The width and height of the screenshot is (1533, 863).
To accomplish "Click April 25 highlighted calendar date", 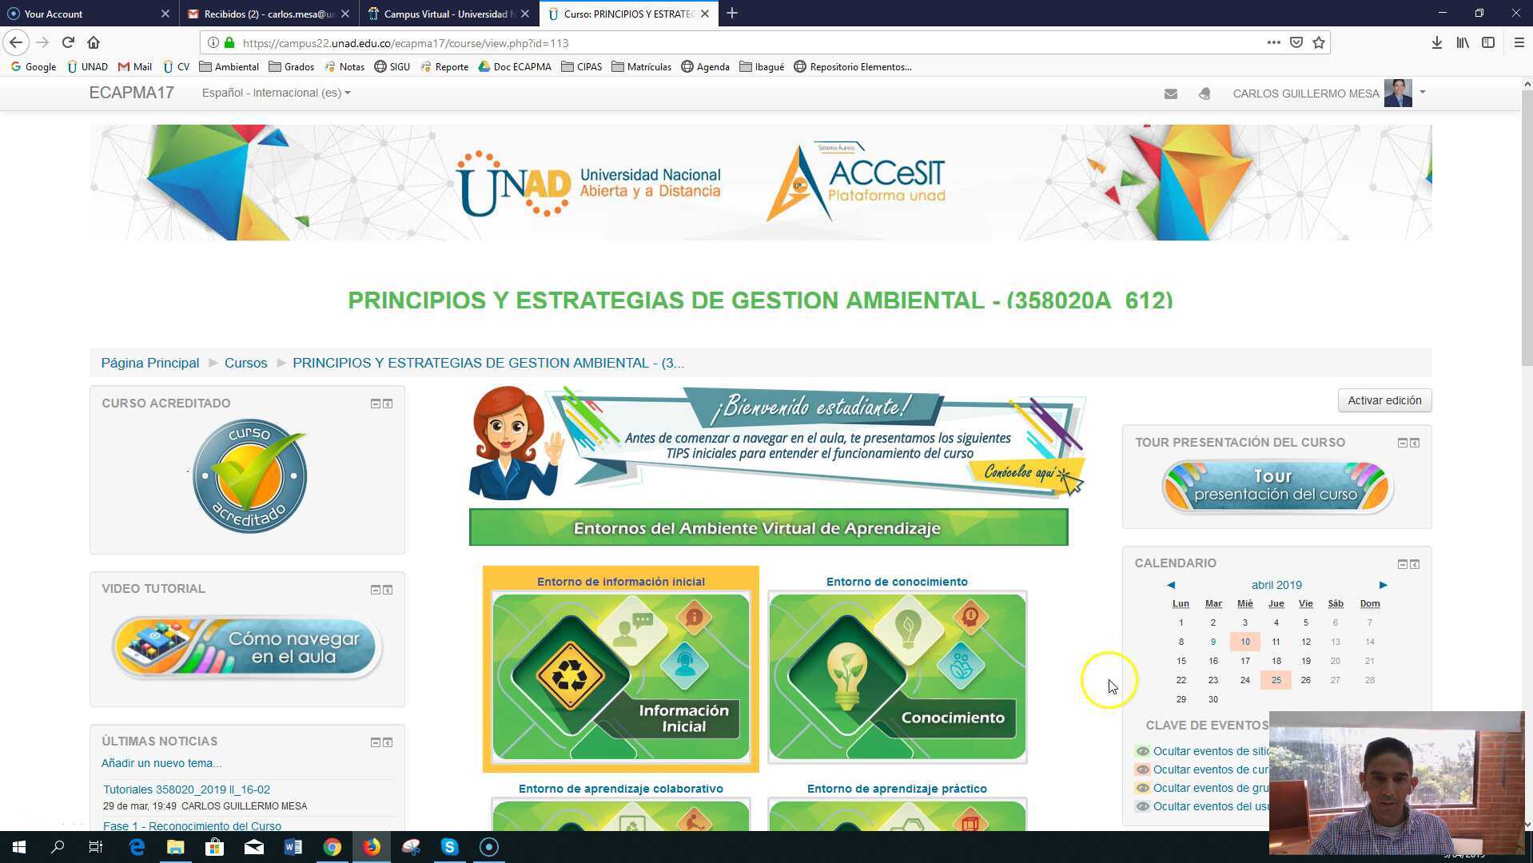I will (1275, 680).
